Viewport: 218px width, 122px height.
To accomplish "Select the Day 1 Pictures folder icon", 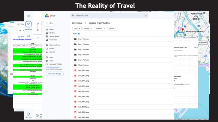I will 75,39.
